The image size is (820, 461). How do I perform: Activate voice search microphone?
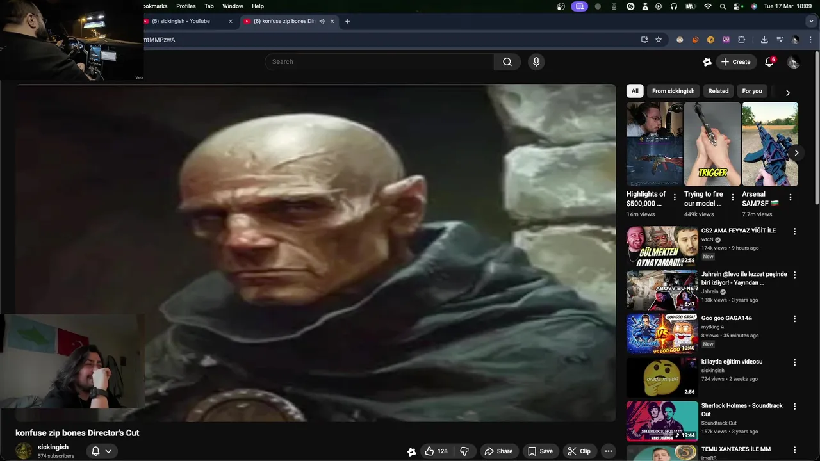(x=536, y=62)
